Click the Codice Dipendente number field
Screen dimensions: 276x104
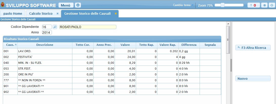47,27
